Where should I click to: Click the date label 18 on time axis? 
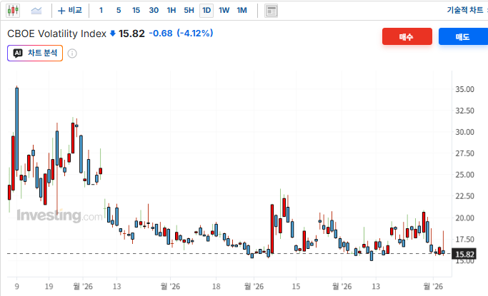[216, 286]
